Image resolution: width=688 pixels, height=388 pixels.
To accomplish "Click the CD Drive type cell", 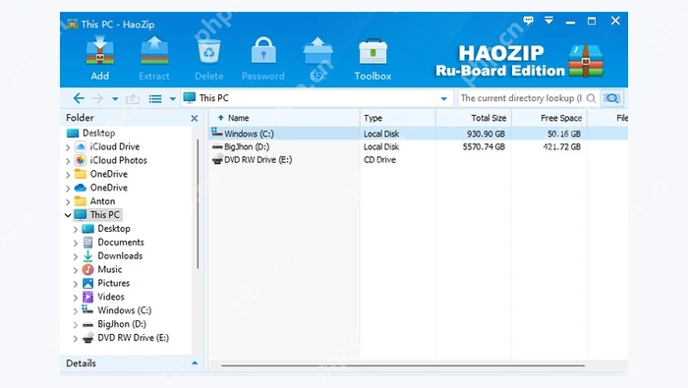I will (379, 160).
